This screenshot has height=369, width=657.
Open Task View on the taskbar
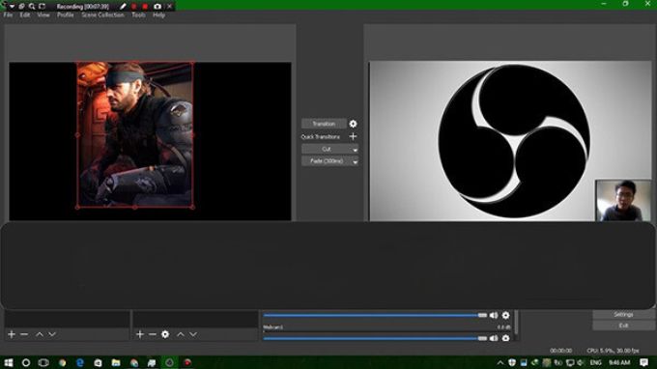pyautogui.click(x=43, y=362)
